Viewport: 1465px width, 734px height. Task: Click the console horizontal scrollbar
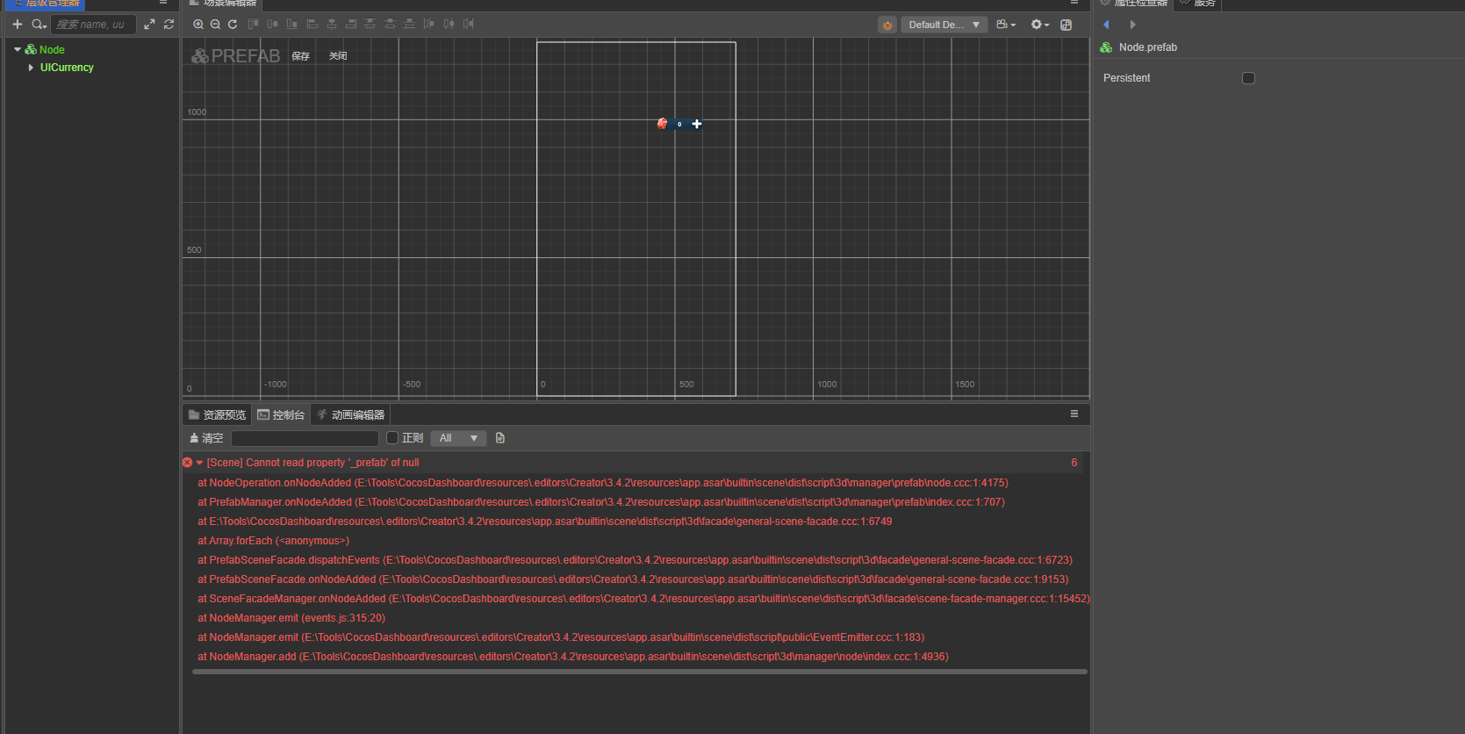click(x=639, y=672)
